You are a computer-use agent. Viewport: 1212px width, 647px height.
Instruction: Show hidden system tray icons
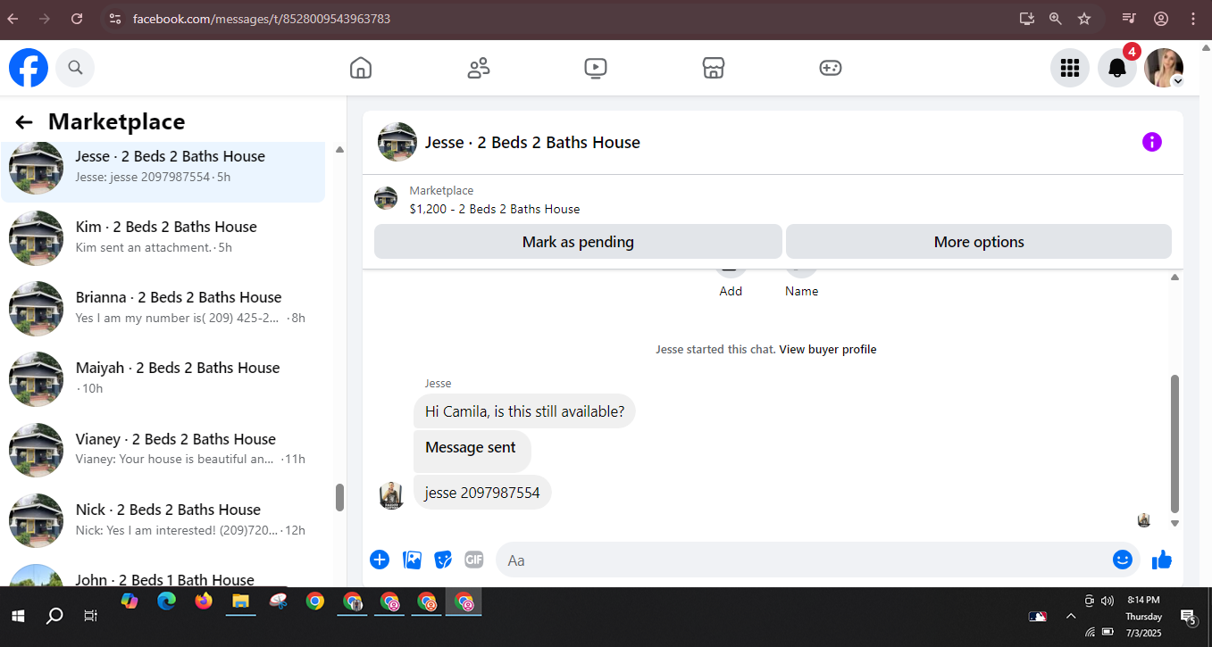click(x=1071, y=616)
